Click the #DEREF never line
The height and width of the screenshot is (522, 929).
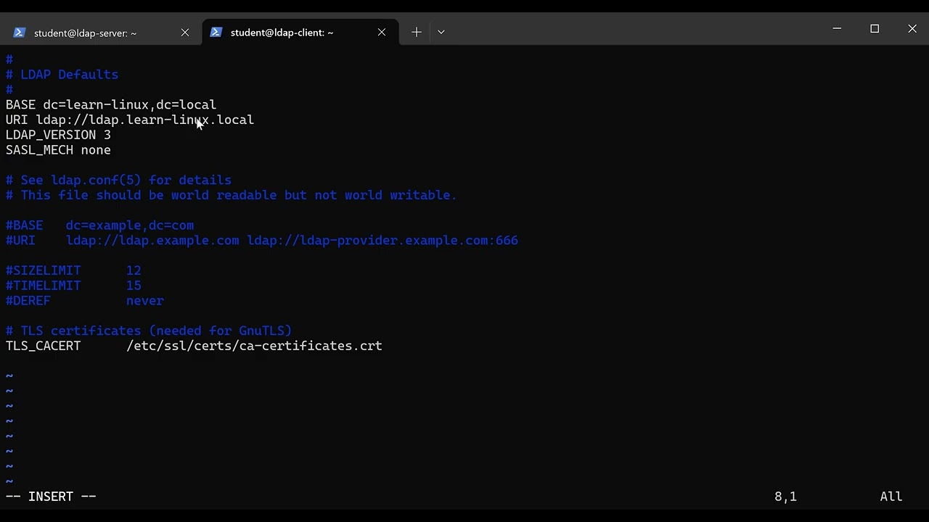click(85, 301)
